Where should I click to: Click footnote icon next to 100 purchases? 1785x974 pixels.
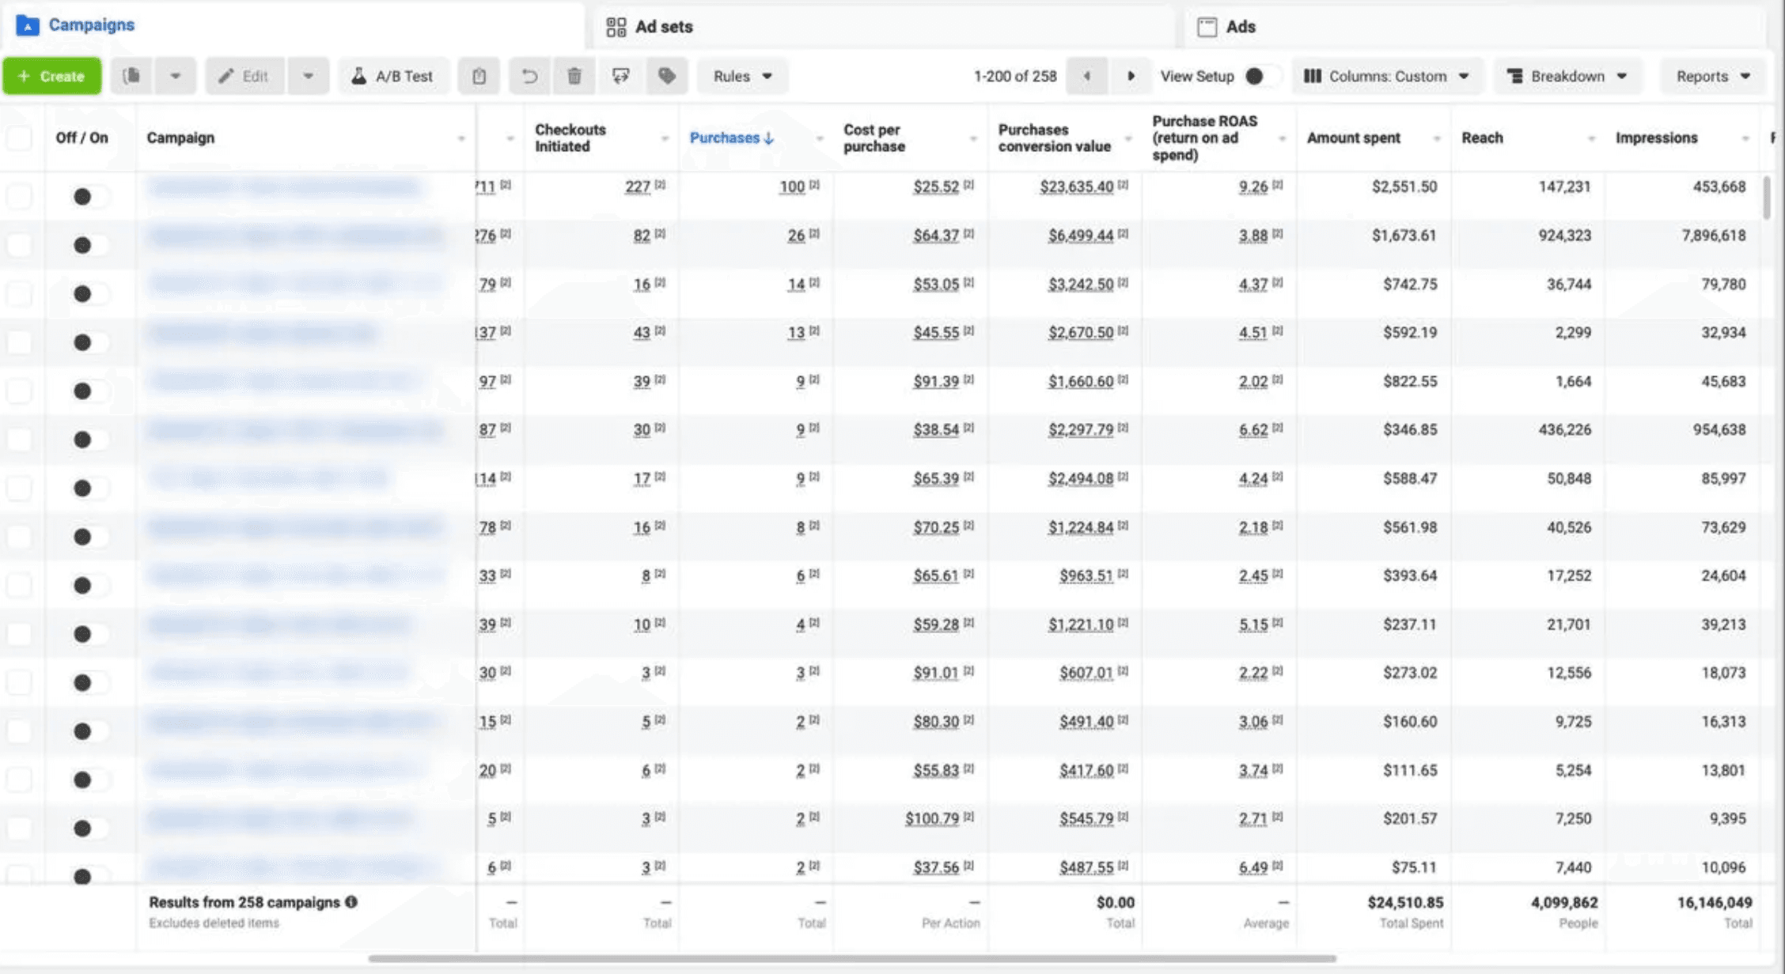click(x=815, y=185)
